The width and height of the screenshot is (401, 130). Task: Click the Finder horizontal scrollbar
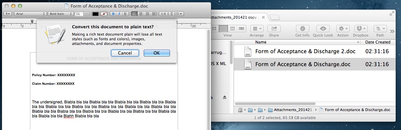pos(275,104)
